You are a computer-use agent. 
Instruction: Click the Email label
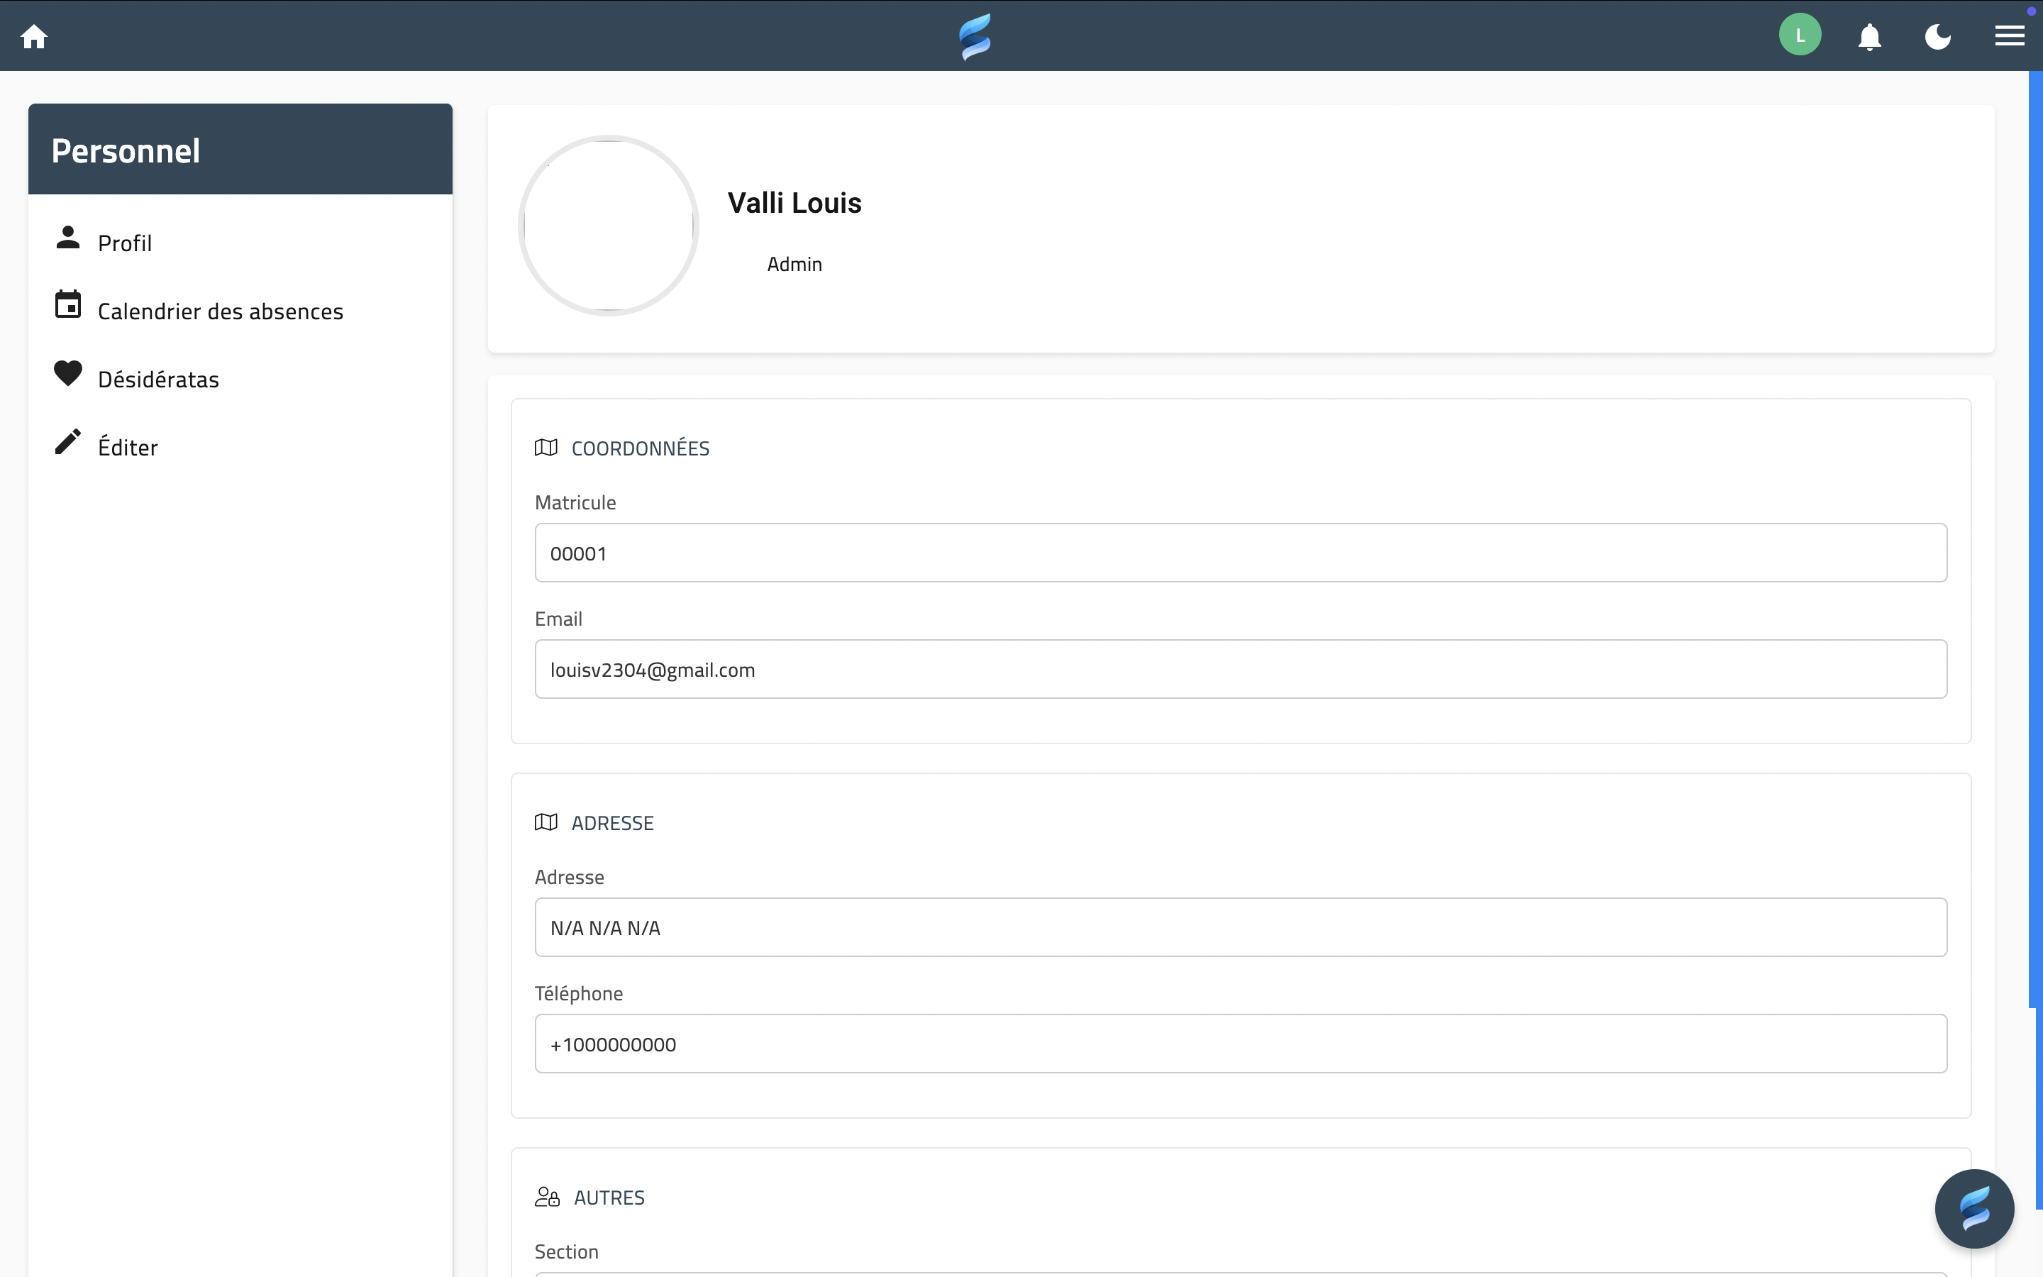[x=559, y=619]
